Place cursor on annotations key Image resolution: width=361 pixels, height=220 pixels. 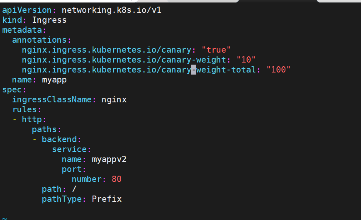click(x=39, y=40)
